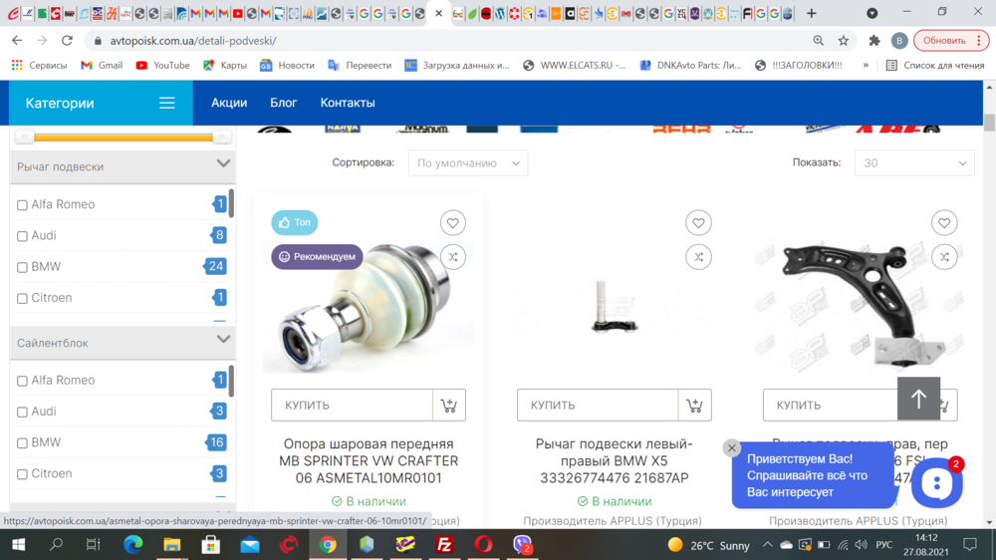Click cart icon for BMW X5 lever
This screenshot has width=996, height=560.
694,406
